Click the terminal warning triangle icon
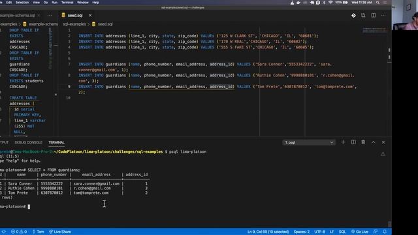Screen dimensions: 418x235 383,154
